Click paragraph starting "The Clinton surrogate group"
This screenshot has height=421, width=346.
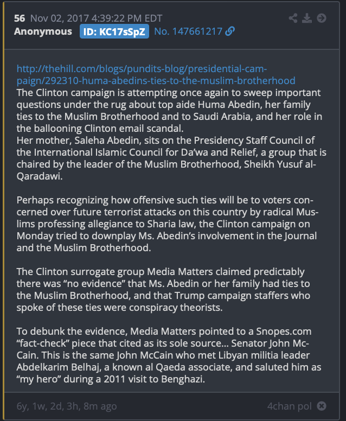pos(163,290)
